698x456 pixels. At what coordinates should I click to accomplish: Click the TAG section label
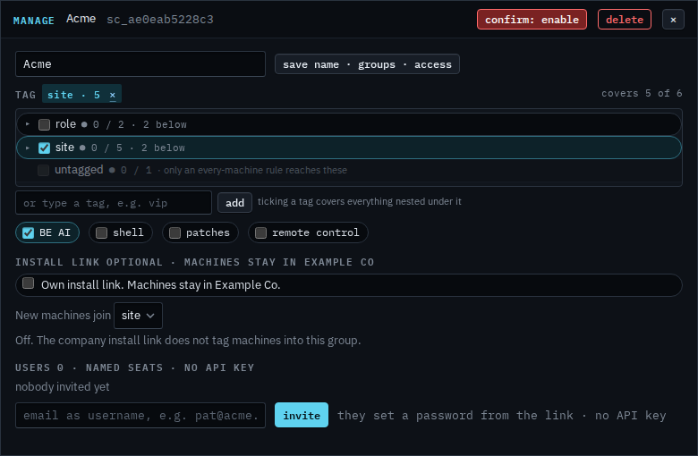pyautogui.click(x=25, y=95)
